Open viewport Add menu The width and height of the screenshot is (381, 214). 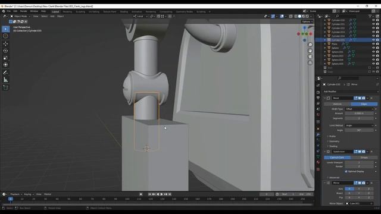[52, 16]
